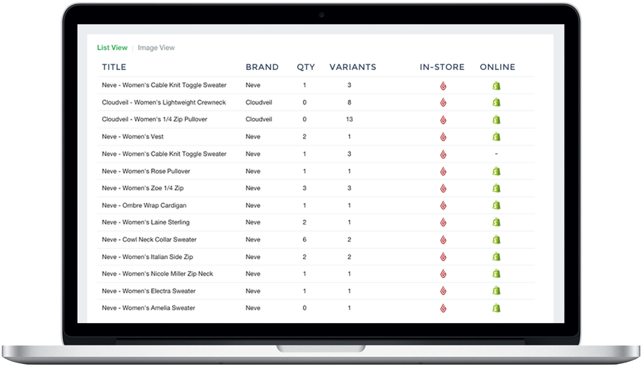Viewport: 643px width, 379px height.
Task: Click in-store icon for Women's Rose Pullover
Action: point(443,172)
